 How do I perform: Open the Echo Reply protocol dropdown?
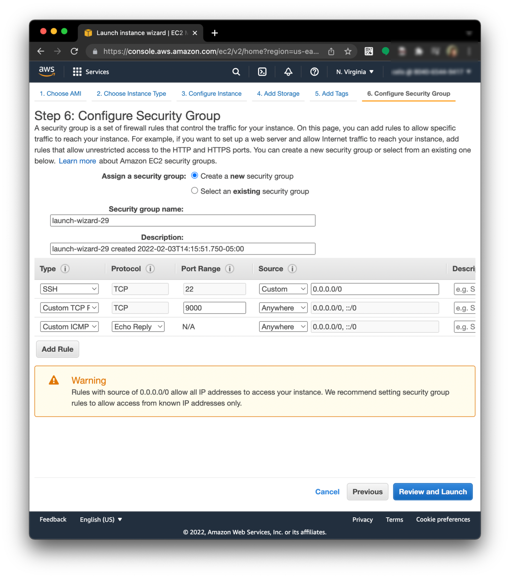click(x=138, y=326)
